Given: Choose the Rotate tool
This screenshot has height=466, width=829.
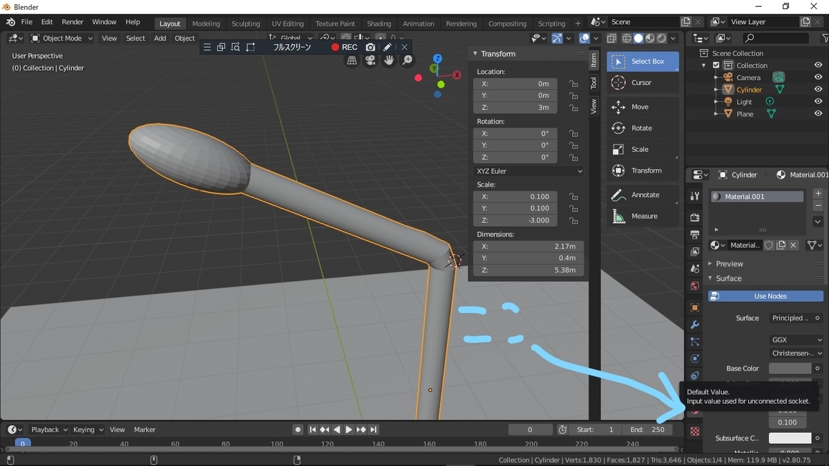Looking at the screenshot, I should click(x=642, y=128).
